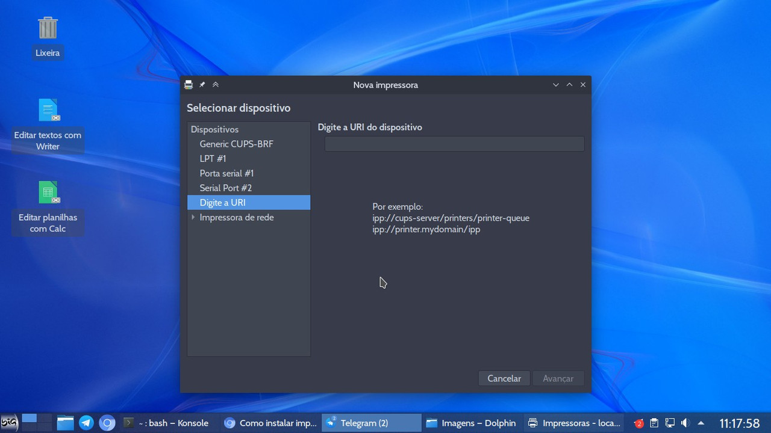This screenshot has width=771, height=433.
Task: Open the volume speaker tray icon
Action: [x=685, y=423]
